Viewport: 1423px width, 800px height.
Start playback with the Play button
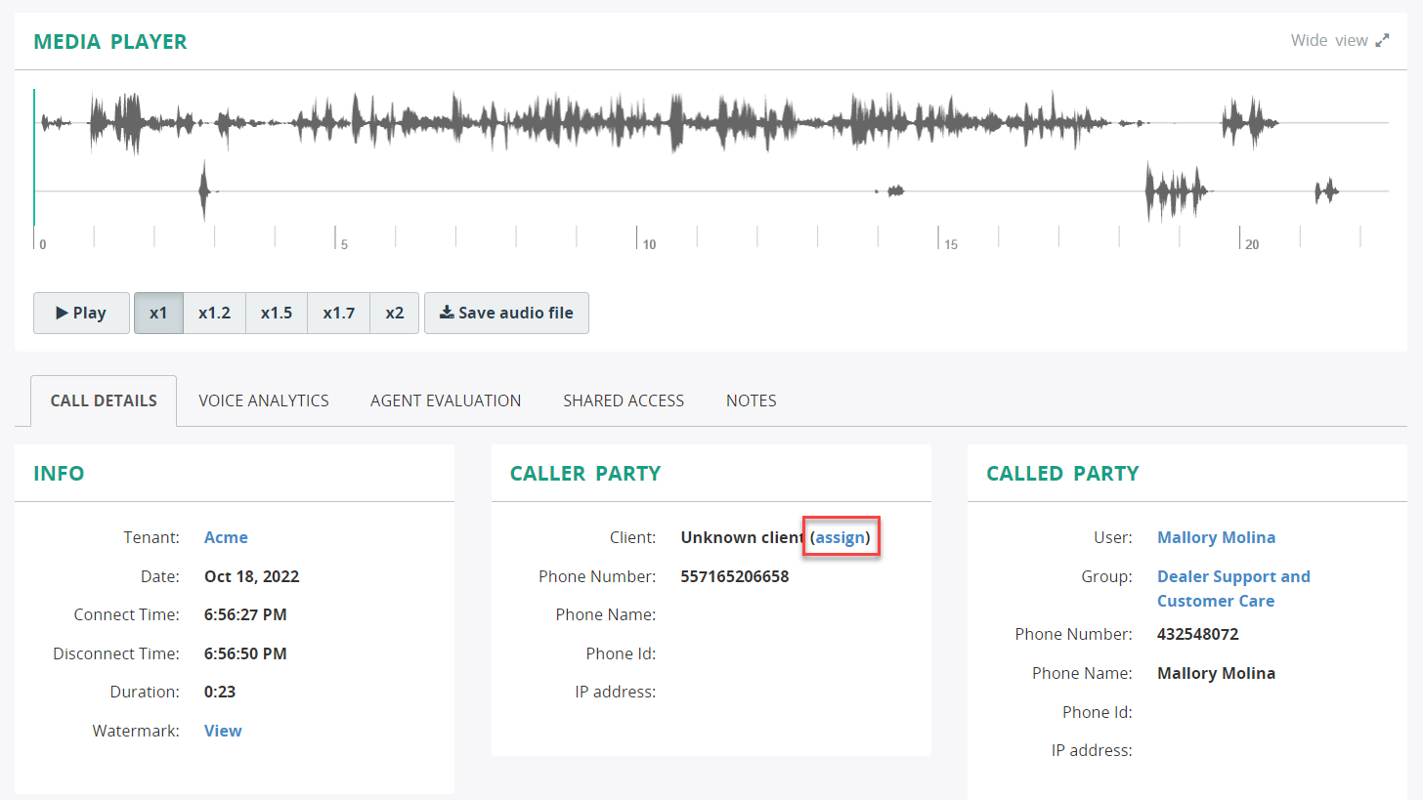click(81, 314)
